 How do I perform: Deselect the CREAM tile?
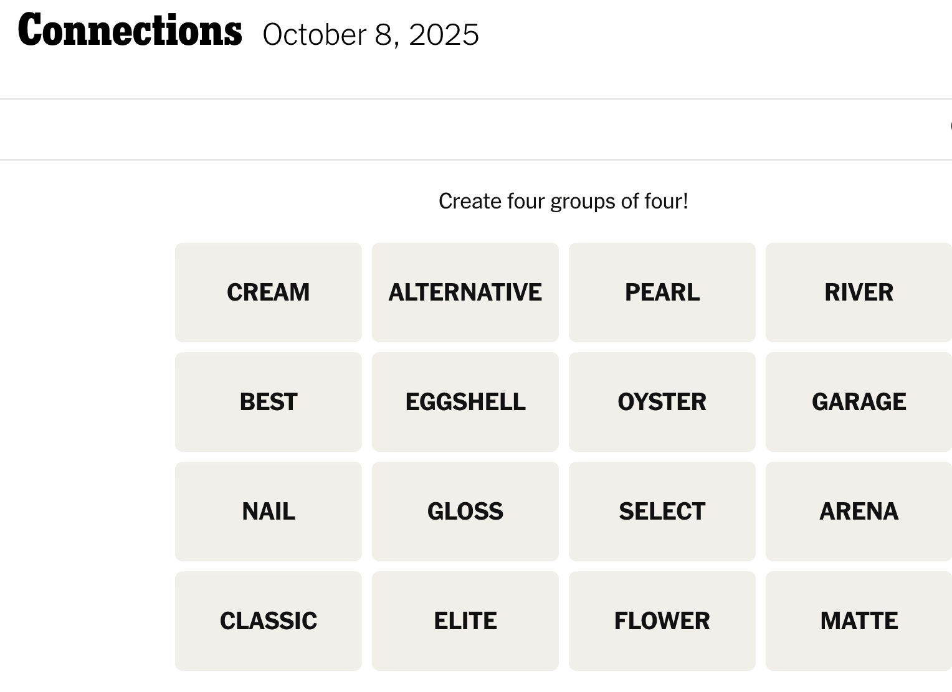point(268,292)
